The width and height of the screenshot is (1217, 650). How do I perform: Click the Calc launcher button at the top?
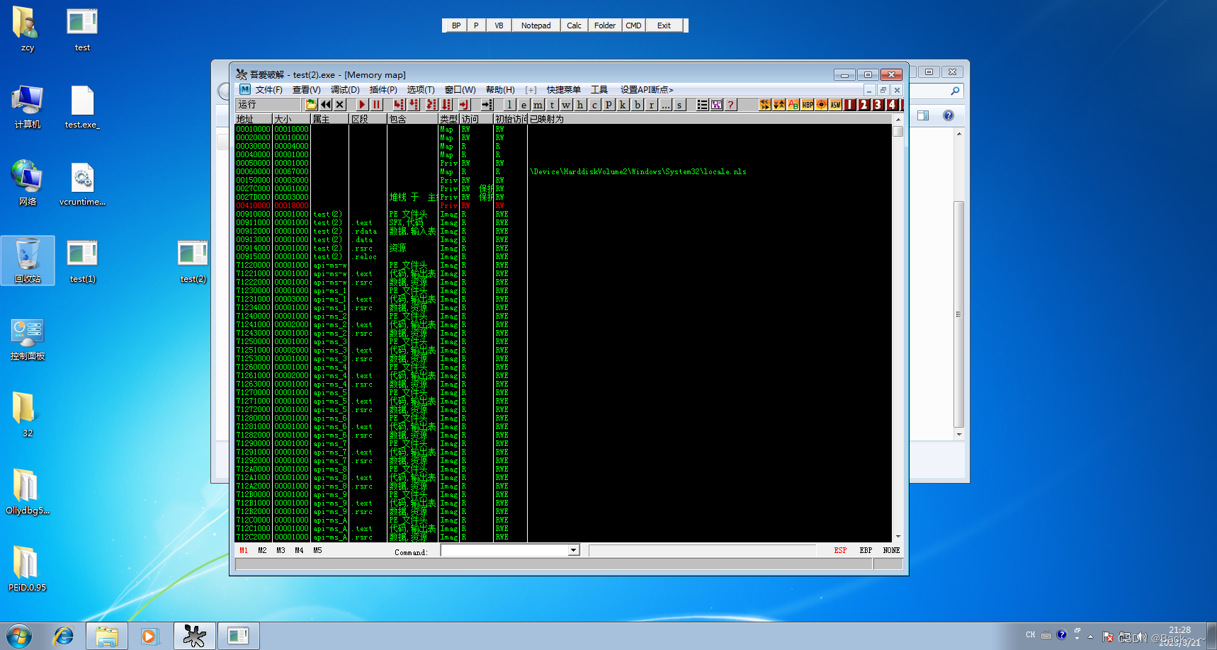(574, 25)
